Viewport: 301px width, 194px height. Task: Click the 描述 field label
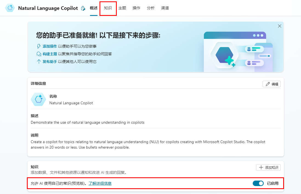(x=35, y=116)
